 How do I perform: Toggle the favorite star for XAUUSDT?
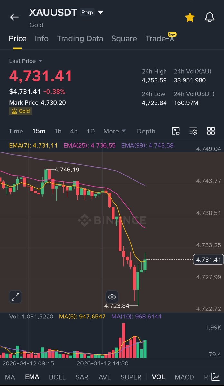coord(190,17)
